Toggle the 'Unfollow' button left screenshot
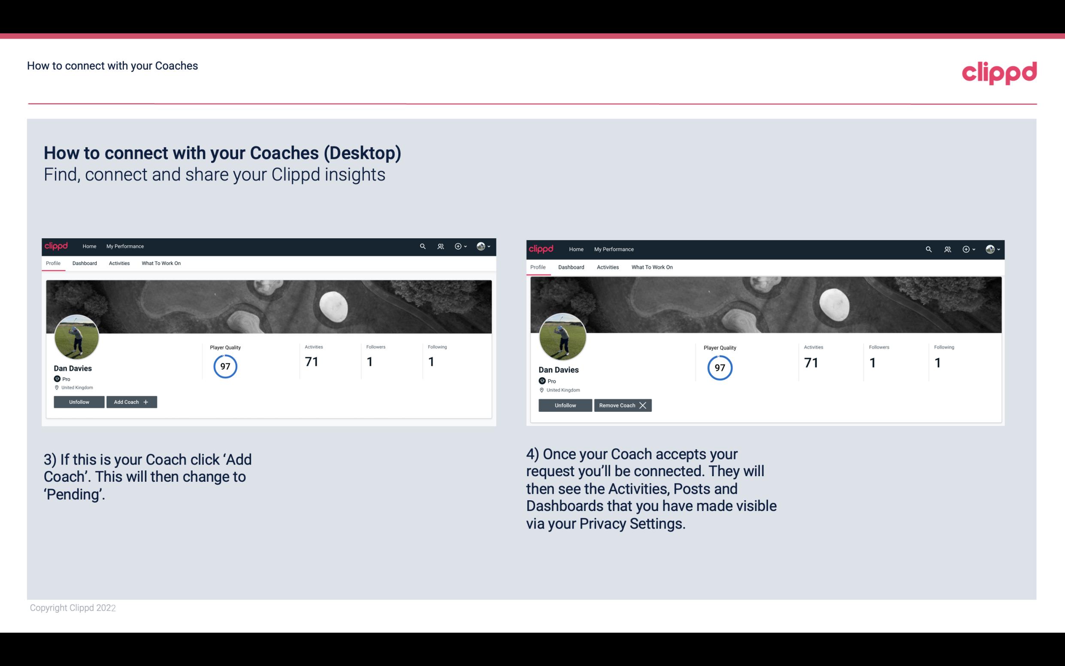Image resolution: width=1065 pixels, height=666 pixels. [79, 401]
